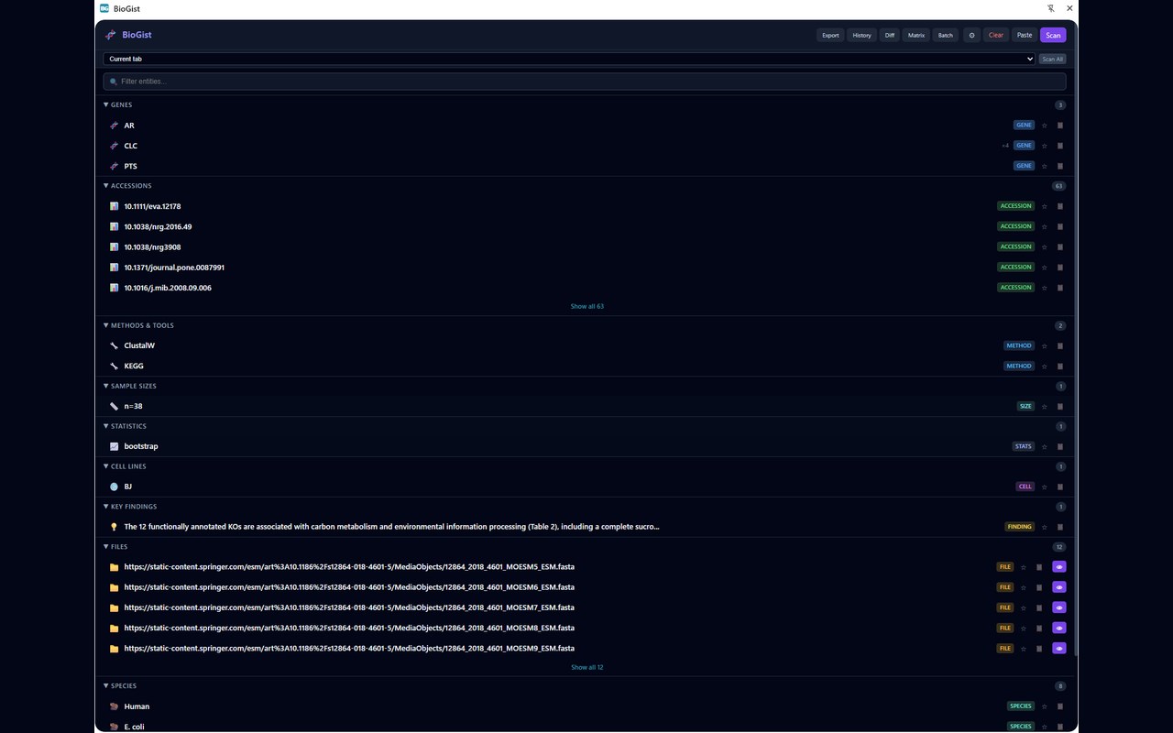Open the Matrix view
The image size is (1173, 733).
coord(916,35)
